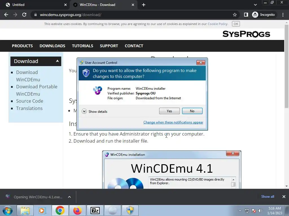This screenshot has height=216, width=289.
Task: Open the PRODUCTS menu
Action: [x=22, y=46]
